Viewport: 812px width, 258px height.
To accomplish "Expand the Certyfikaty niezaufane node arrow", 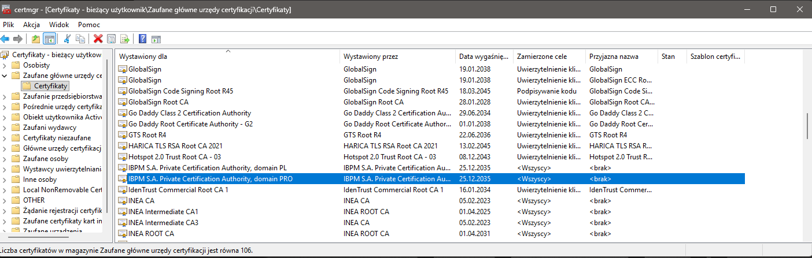I will (5, 138).
